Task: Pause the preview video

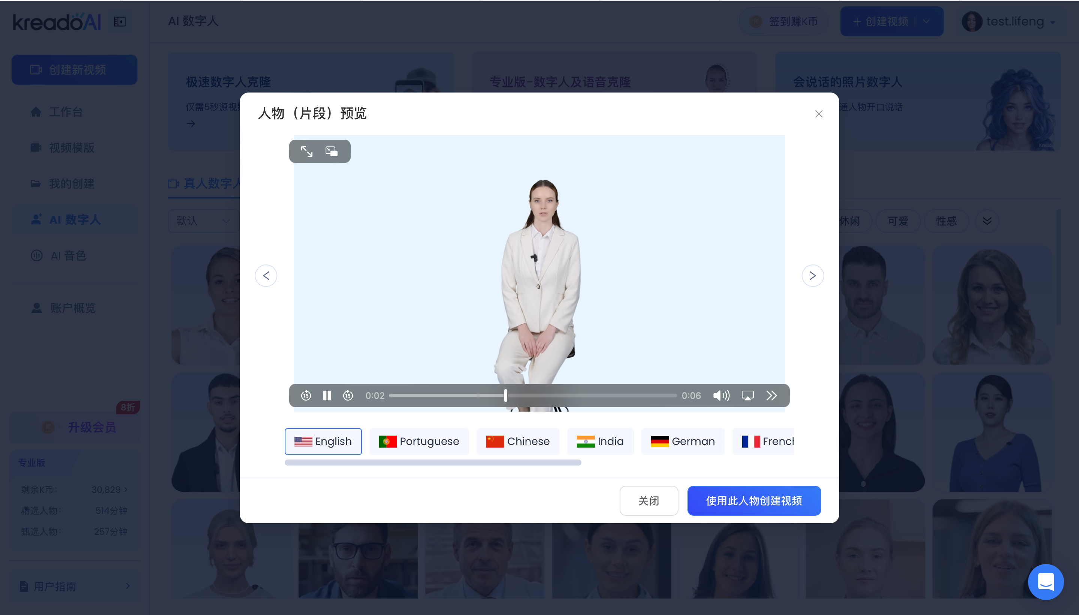Action: pyautogui.click(x=327, y=396)
